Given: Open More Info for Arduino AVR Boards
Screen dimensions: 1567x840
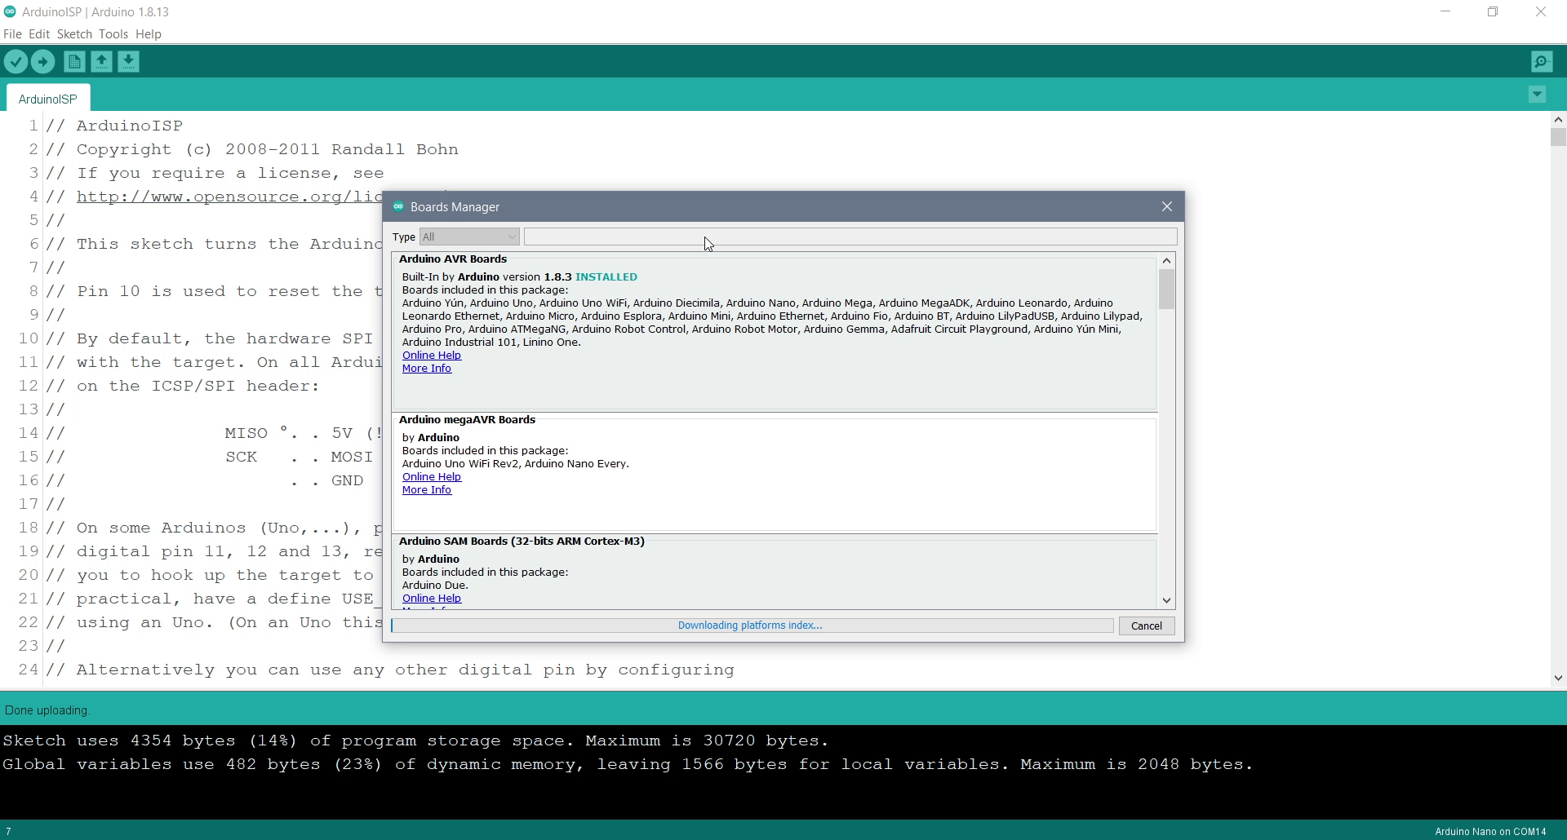Looking at the screenshot, I should click(427, 369).
